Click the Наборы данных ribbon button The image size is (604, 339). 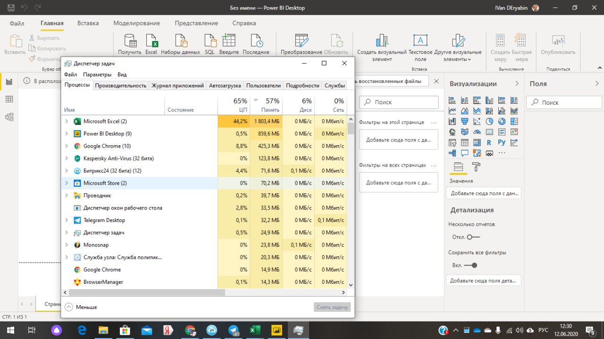181,44
